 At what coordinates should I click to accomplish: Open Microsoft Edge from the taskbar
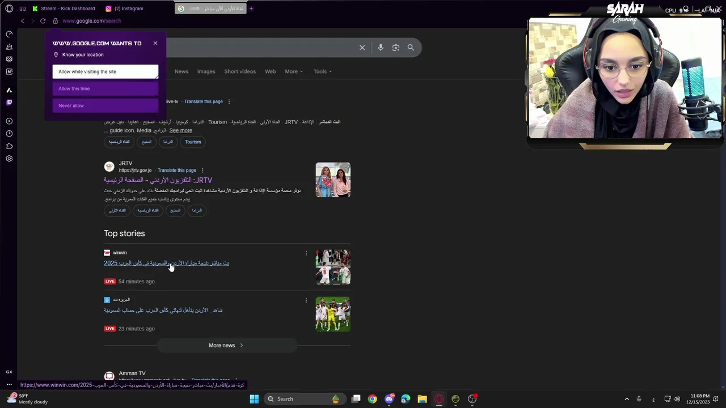point(406,399)
